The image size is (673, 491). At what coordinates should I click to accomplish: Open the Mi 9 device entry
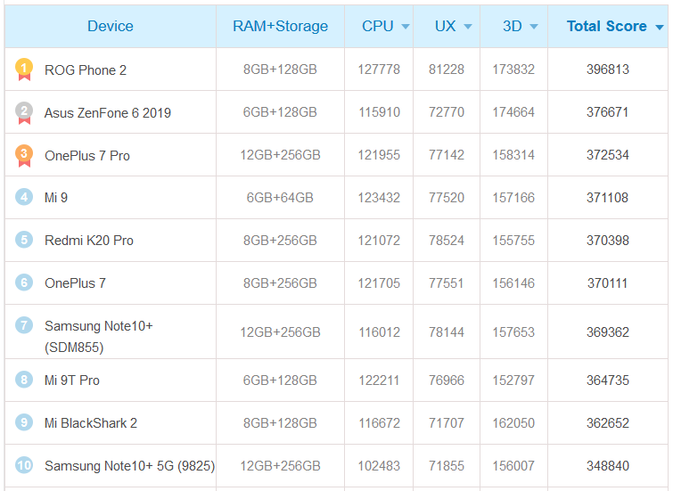point(56,198)
